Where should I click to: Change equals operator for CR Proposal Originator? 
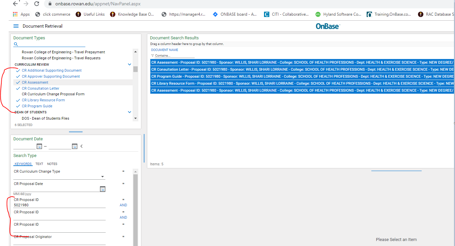click(x=123, y=237)
